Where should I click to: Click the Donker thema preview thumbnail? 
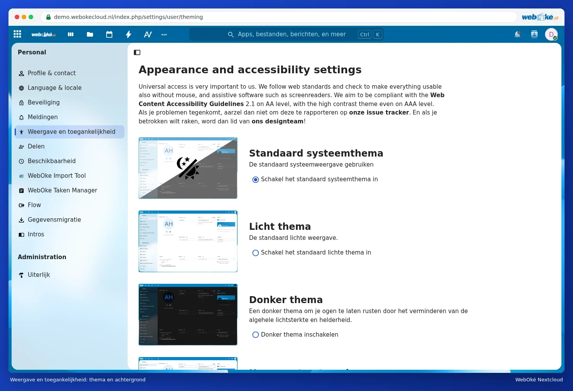(188, 315)
